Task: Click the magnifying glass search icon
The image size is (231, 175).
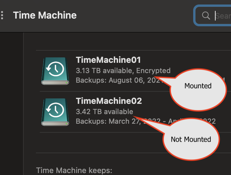Action: point(206,15)
